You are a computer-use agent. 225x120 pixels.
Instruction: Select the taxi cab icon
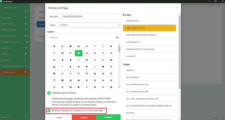95,74
